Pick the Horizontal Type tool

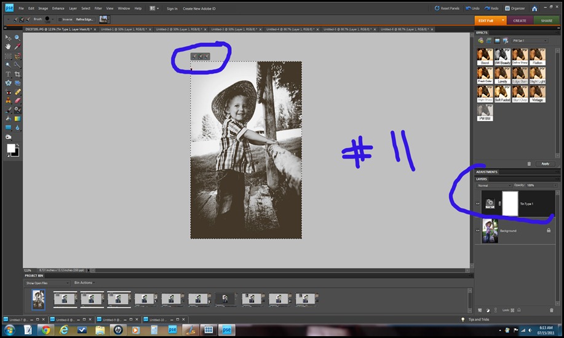pos(8,74)
